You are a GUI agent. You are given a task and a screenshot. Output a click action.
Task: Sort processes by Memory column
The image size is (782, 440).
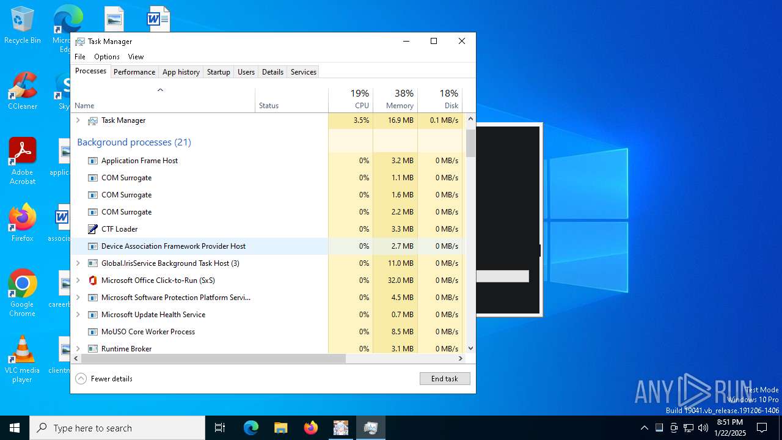[395, 100]
